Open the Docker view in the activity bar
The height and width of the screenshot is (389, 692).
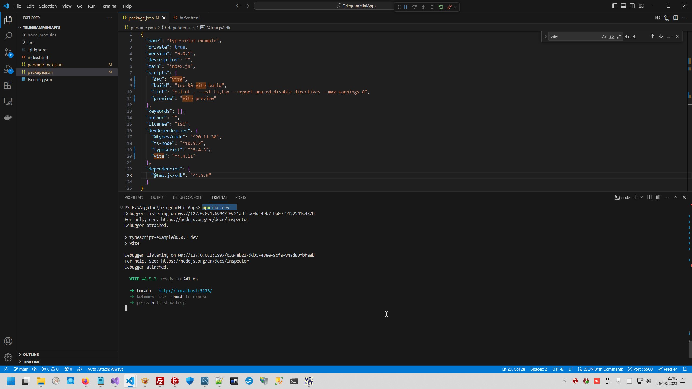pos(8,117)
